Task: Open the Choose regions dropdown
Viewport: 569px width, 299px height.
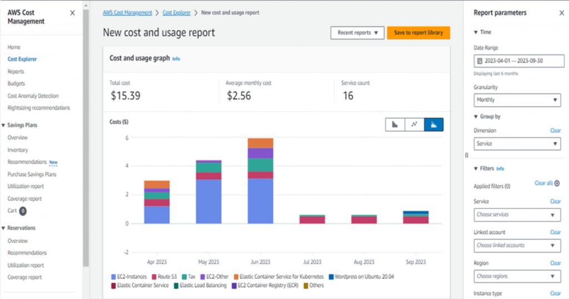Action: [x=517, y=277]
